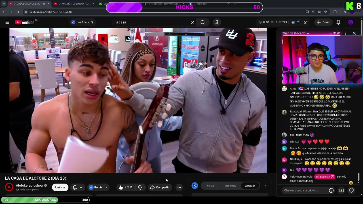
Task: Click the Crear button
Action: tap(323, 22)
